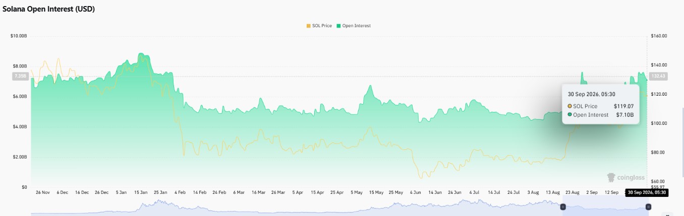Click the 24 Jul date axis label
Screen dimensions: 684x216
pyautogui.click(x=514, y=192)
